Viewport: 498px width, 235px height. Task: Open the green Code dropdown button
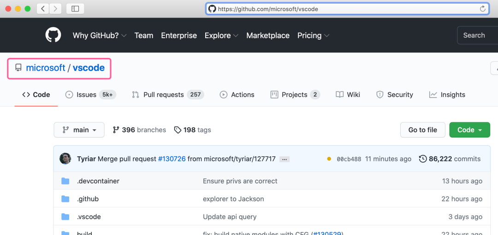(x=470, y=130)
